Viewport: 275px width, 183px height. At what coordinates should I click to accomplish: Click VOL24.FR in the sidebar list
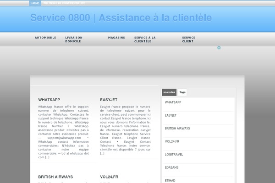(x=172, y=141)
